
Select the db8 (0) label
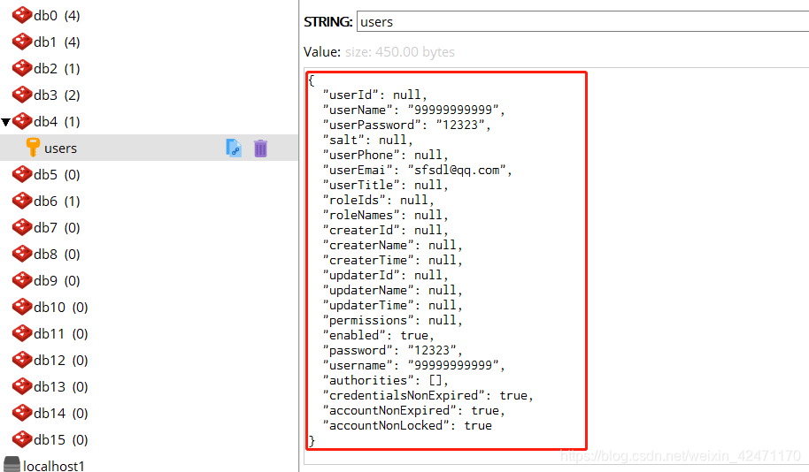[x=57, y=254]
